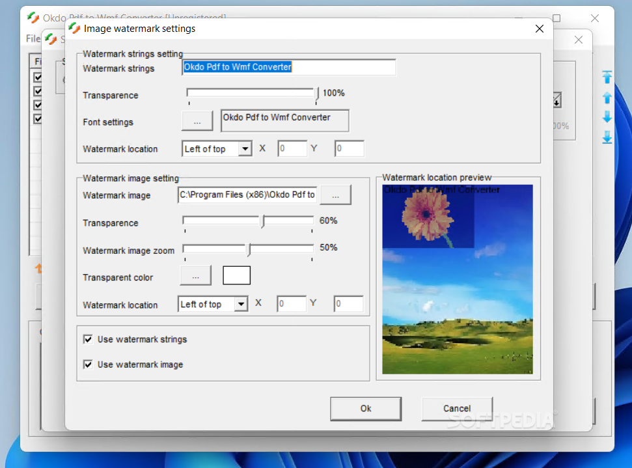
Task: Open image Watermark location dropdown
Action: pyautogui.click(x=241, y=304)
